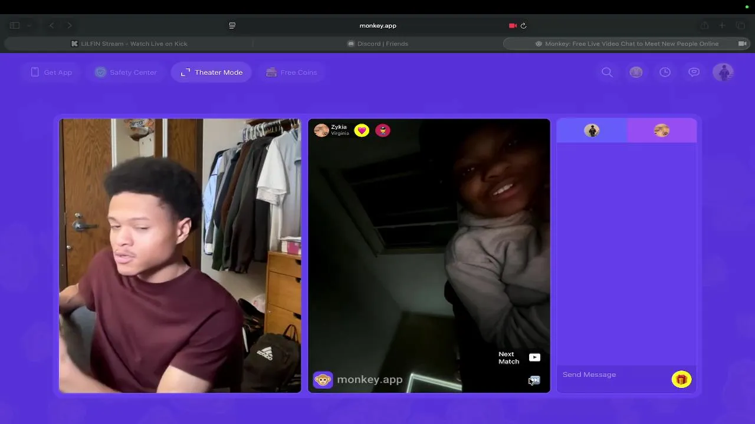This screenshot has height=424, width=755.
Task: Switch to the LILFIN Stream Kick tab
Action: pos(129,44)
